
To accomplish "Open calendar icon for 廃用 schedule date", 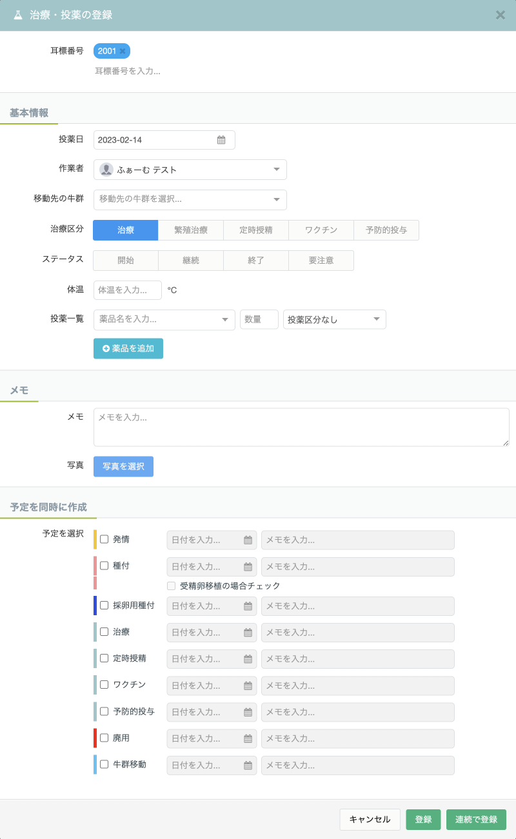I will [248, 738].
